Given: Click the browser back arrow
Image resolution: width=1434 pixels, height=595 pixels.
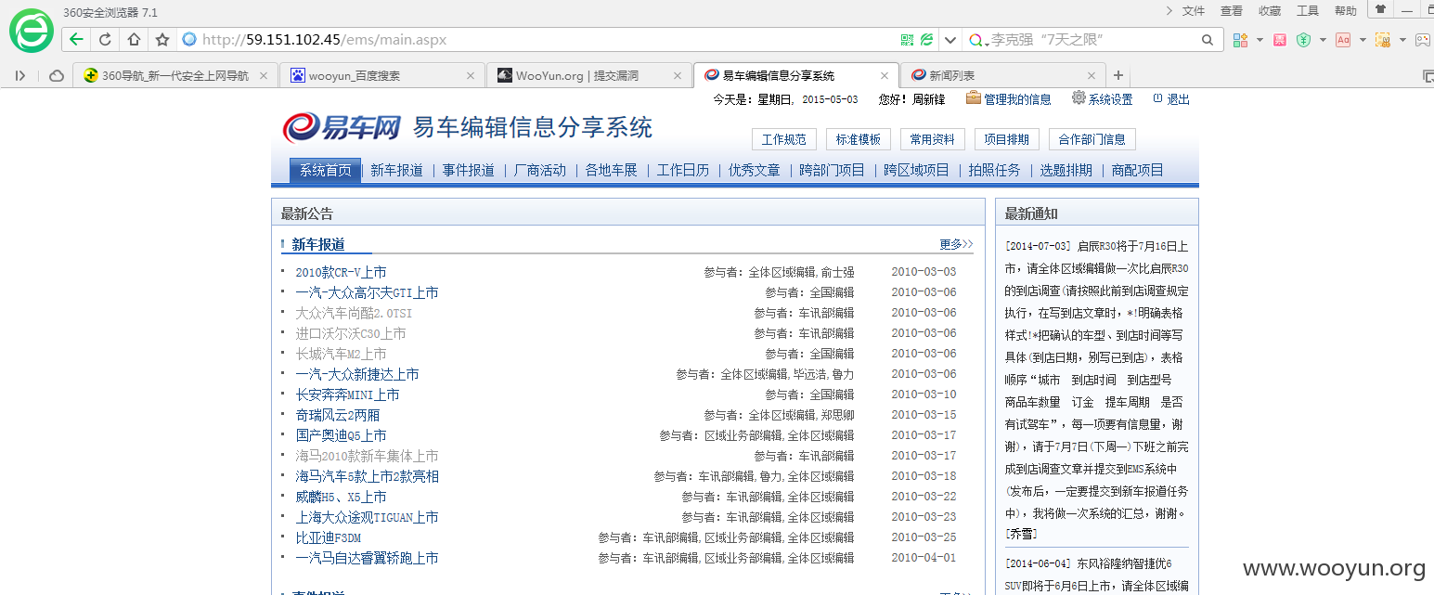Looking at the screenshot, I should (x=76, y=40).
